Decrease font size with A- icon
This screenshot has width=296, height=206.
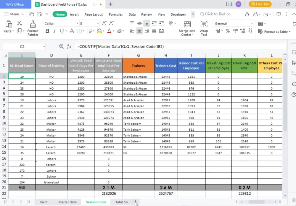coord(112,23)
